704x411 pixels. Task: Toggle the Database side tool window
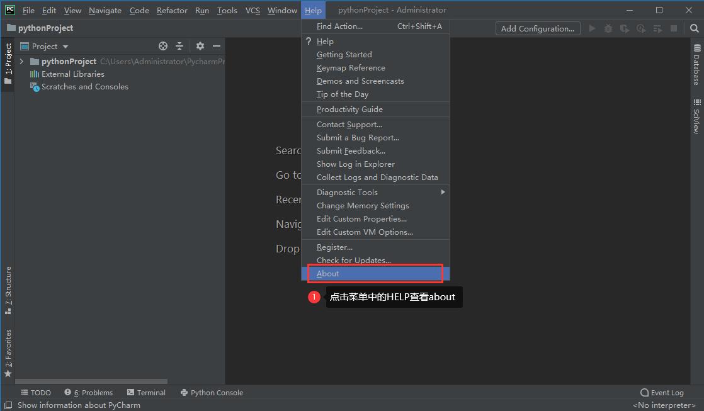697,65
